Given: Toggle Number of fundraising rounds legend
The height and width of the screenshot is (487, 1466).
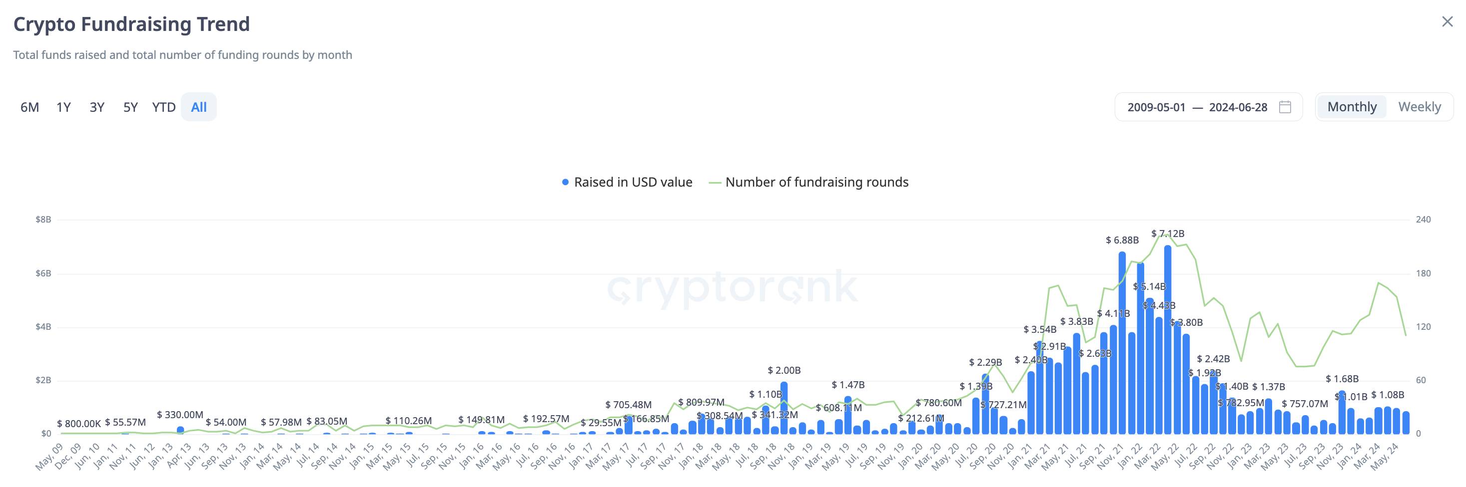Looking at the screenshot, I should click(816, 183).
